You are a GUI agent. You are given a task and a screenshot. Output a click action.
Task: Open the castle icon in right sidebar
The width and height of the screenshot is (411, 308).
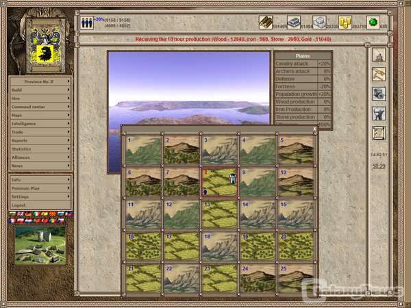379,55
